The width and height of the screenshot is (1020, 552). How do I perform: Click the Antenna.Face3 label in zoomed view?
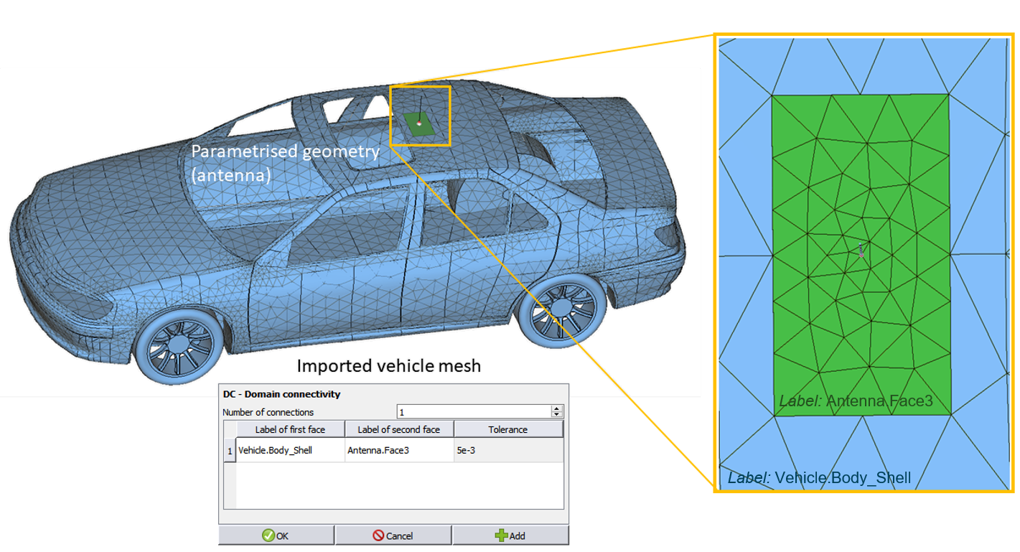856,401
